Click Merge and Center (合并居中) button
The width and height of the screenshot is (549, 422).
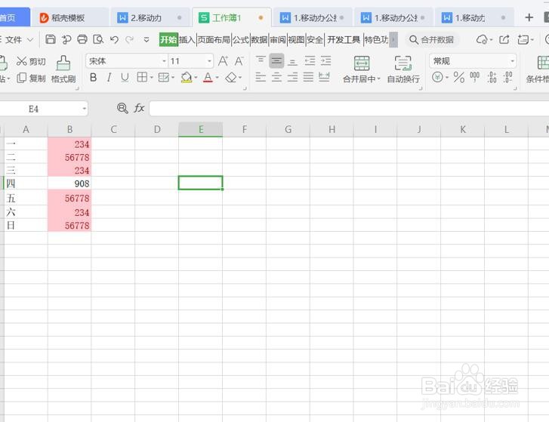point(361,69)
